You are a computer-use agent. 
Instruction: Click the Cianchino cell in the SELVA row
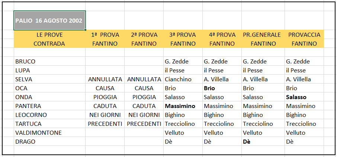pyautogui.click(x=183, y=79)
